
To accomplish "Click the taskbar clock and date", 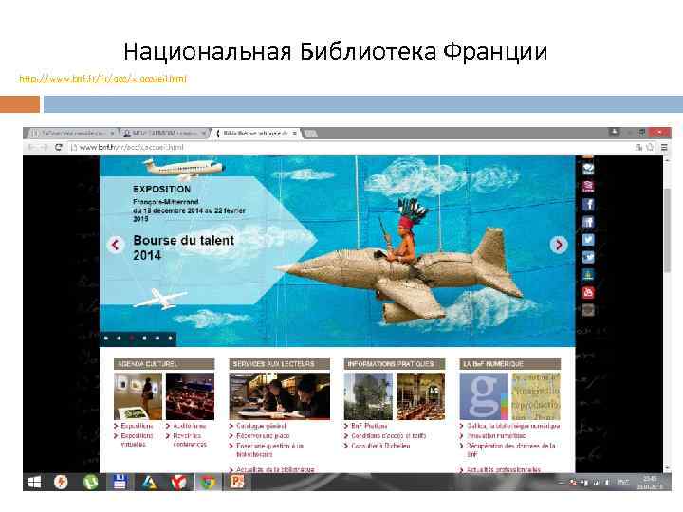I will pyautogui.click(x=650, y=483).
